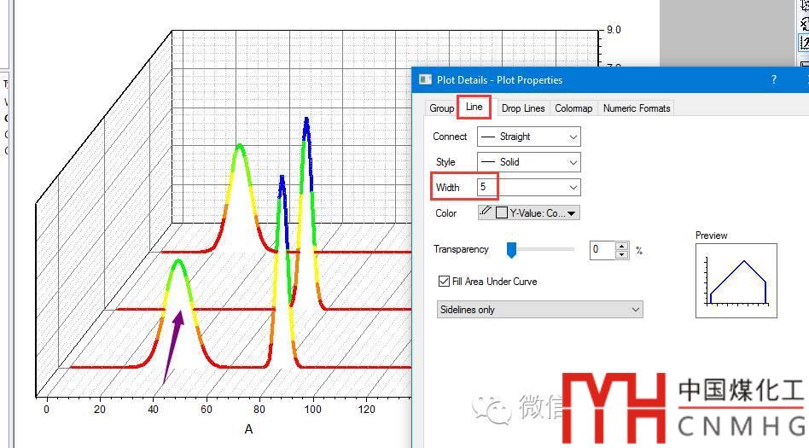Click the Y-Value color chooser button

(538, 212)
